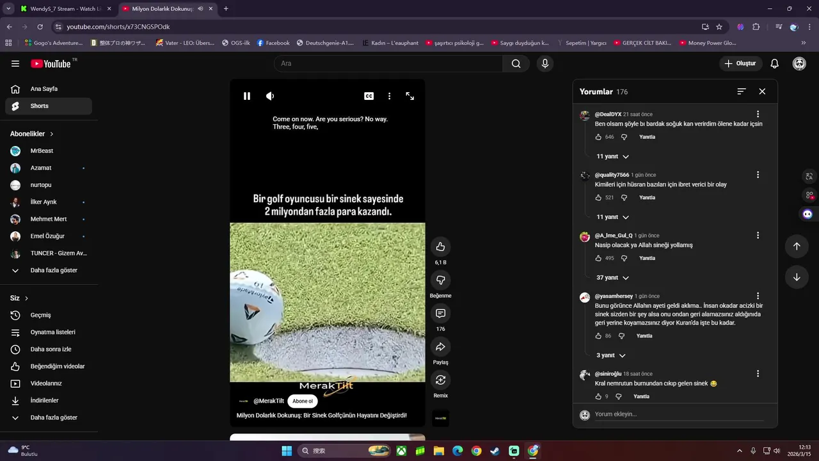Screen dimensions: 819x461
Task: Open the YouTube hamburger guide menu
Action: [x=15, y=63]
